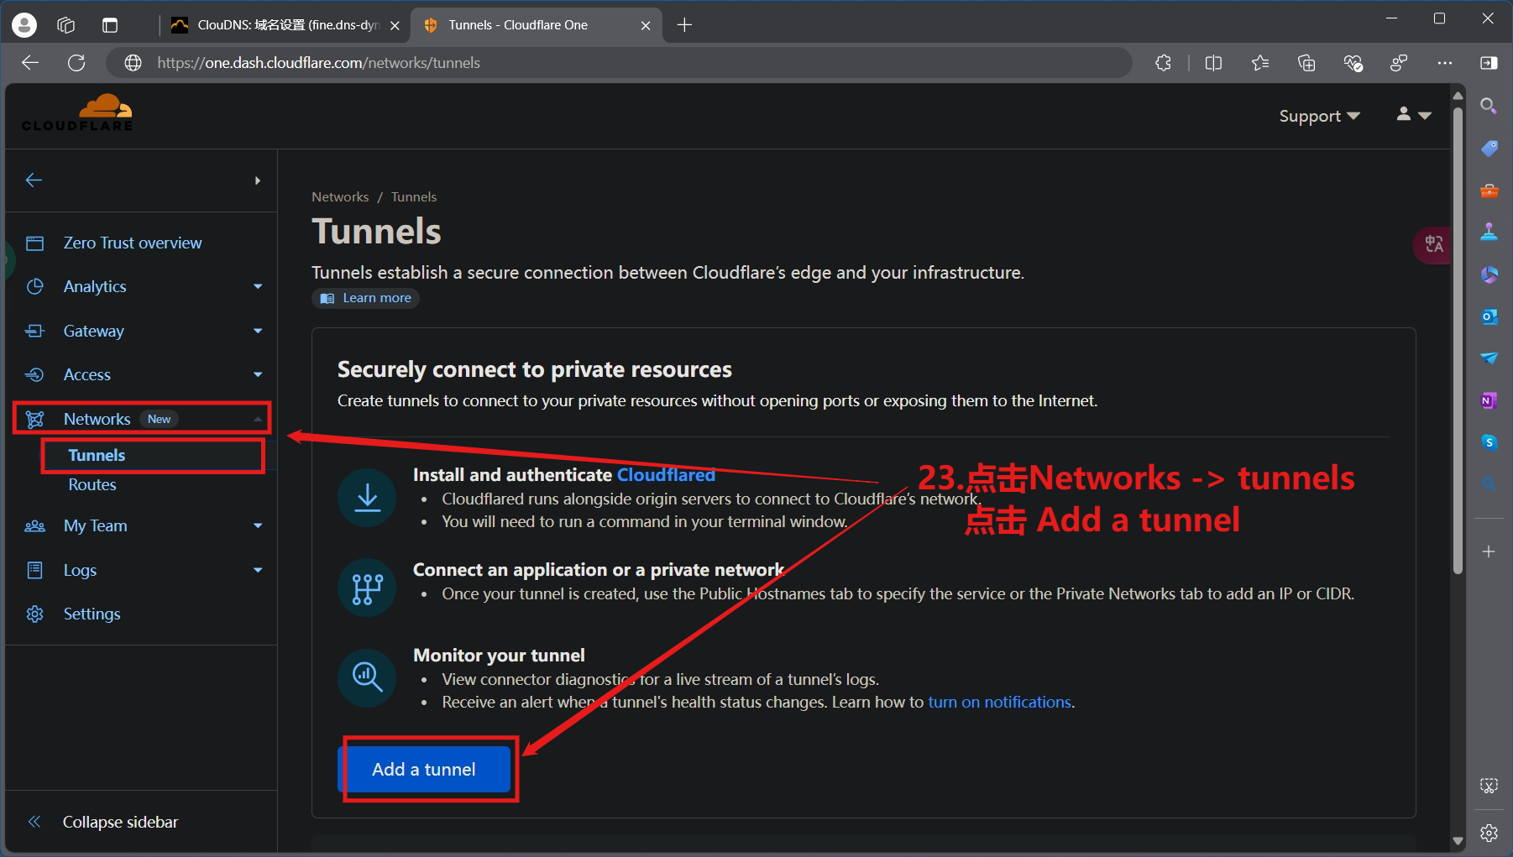Open Outlook icon in Edge sidebar
1513x857 pixels.
click(x=1489, y=316)
